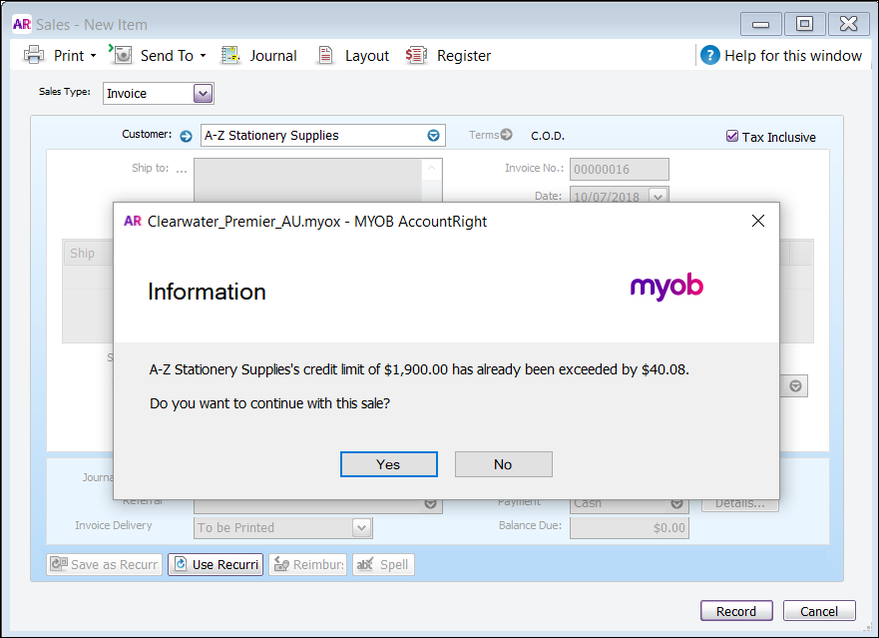Image resolution: width=879 pixels, height=638 pixels.
Task: Open the Customer selection dropdown arrow
Action: (433, 136)
